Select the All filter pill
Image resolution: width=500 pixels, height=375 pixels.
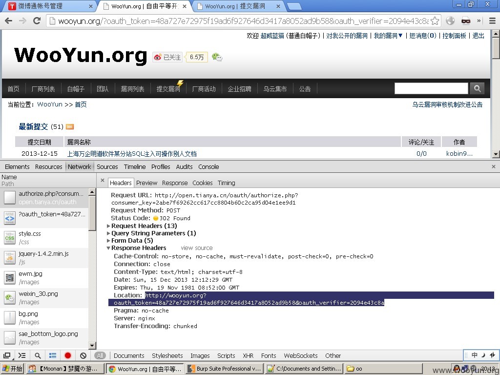click(x=100, y=355)
